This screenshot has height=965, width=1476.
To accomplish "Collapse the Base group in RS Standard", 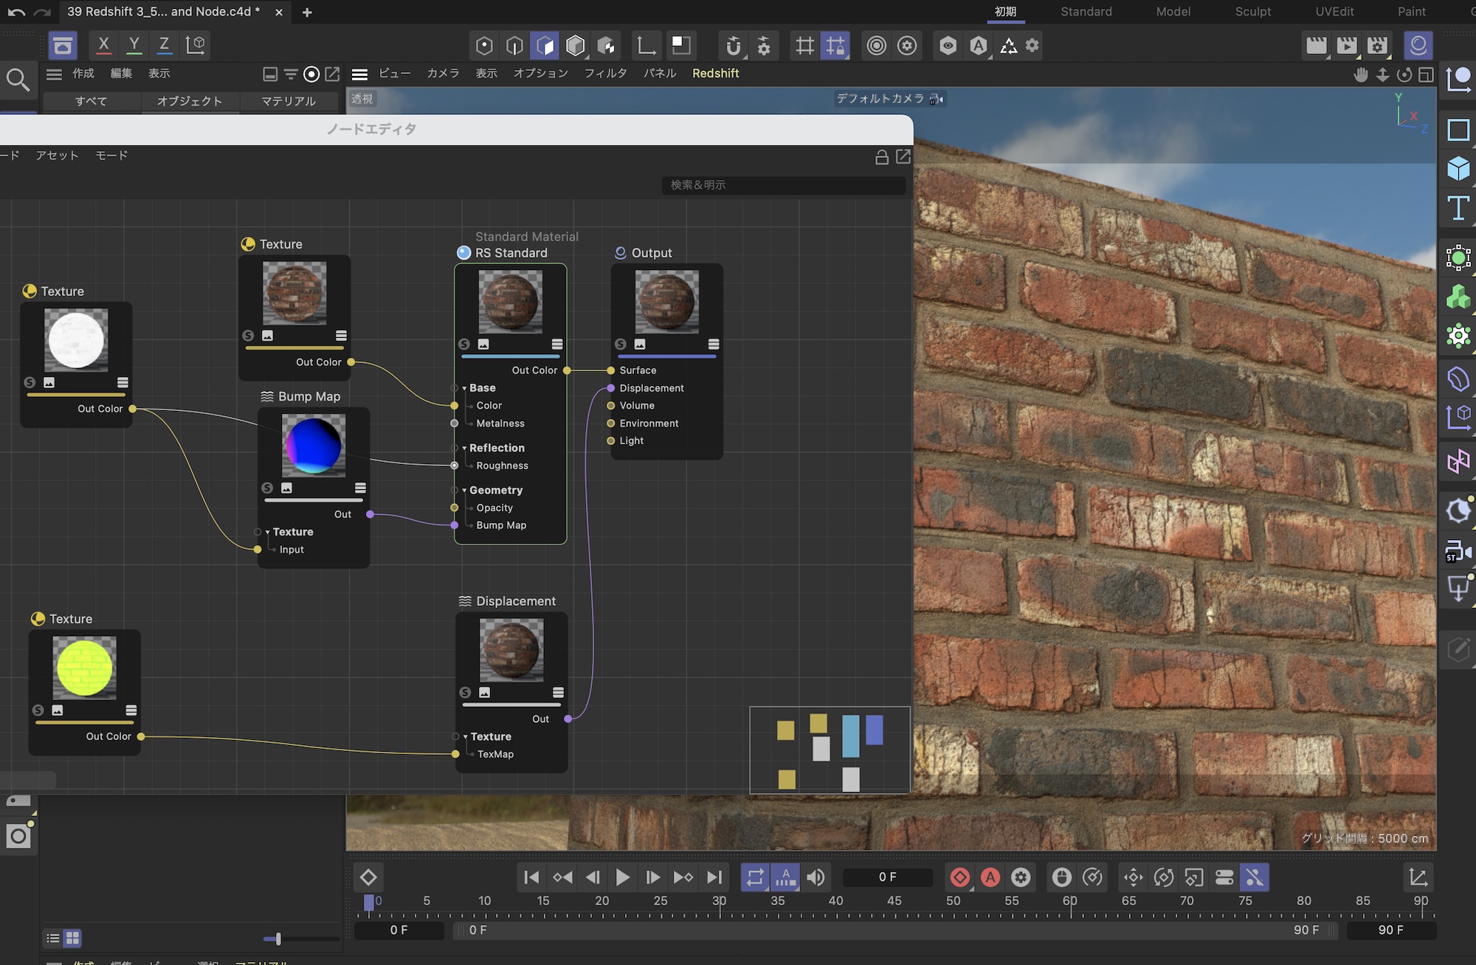I will [x=464, y=388].
